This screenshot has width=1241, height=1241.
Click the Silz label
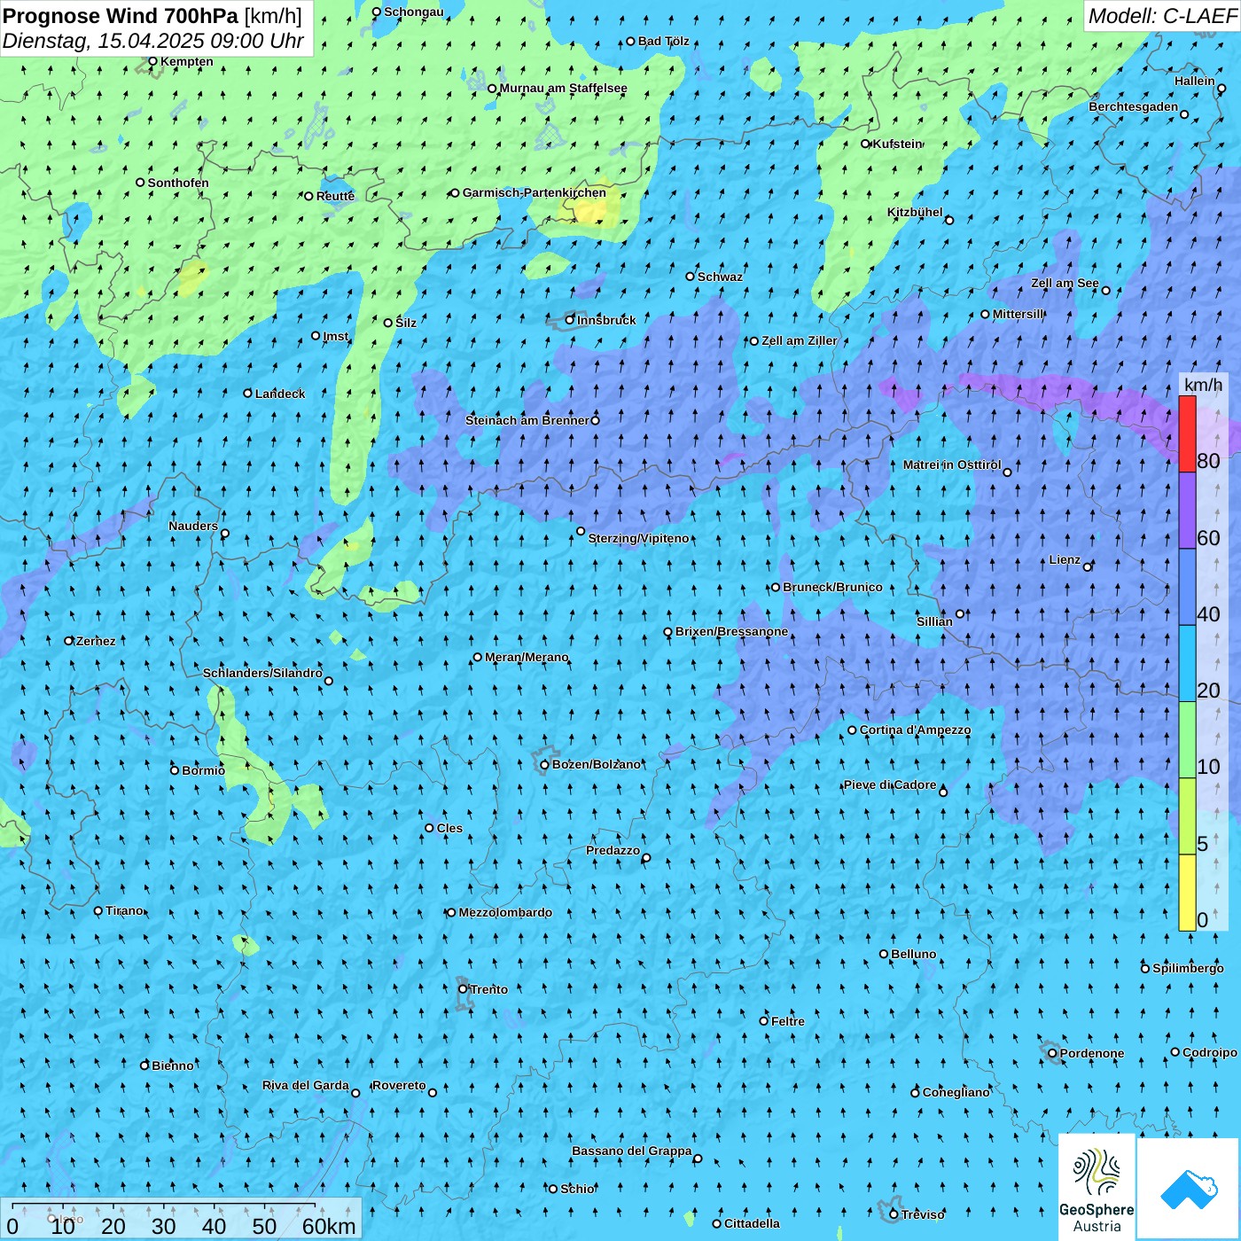pyautogui.click(x=406, y=323)
